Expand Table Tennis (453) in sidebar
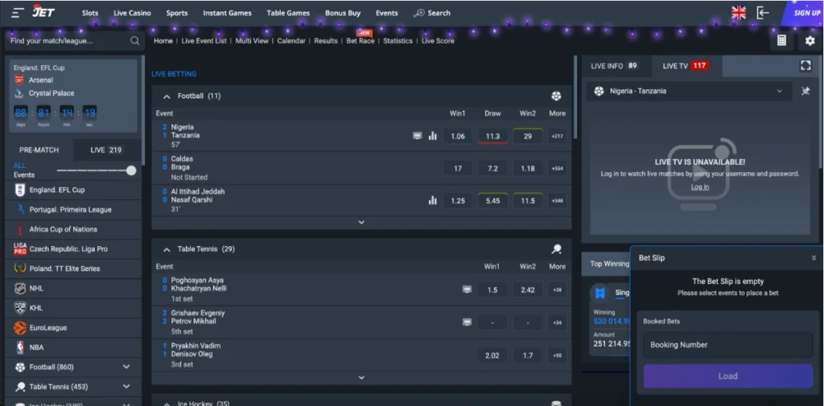Viewport: 824px width, 406px height. click(126, 387)
